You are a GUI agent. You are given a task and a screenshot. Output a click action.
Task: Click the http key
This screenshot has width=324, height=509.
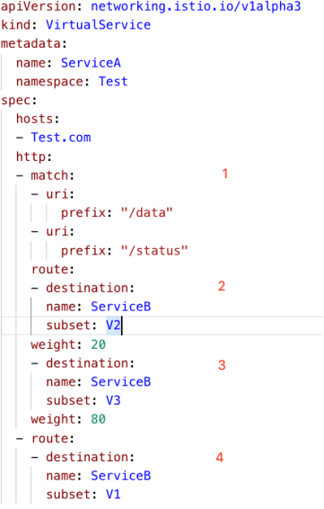click(x=34, y=156)
